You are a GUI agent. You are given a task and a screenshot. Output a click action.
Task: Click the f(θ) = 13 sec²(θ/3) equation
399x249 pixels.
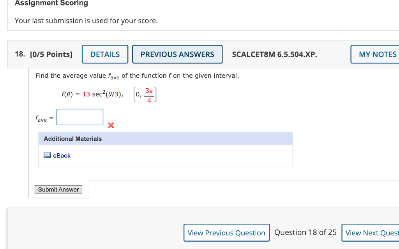(x=92, y=93)
